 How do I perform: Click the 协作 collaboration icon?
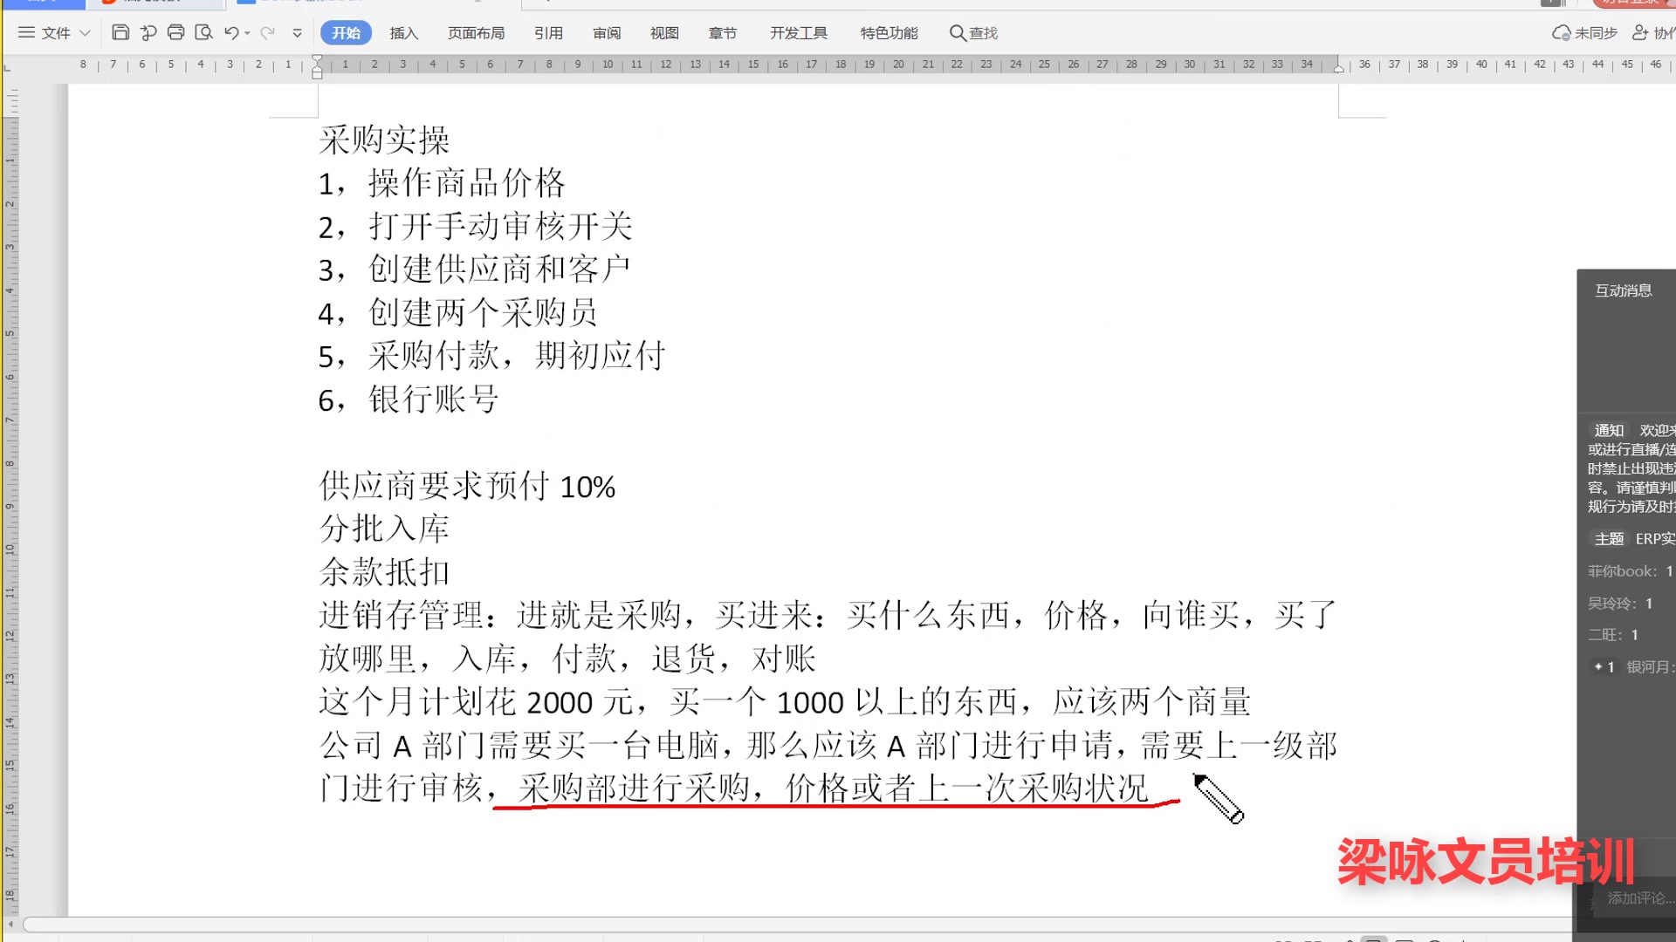[x=1641, y=33]
